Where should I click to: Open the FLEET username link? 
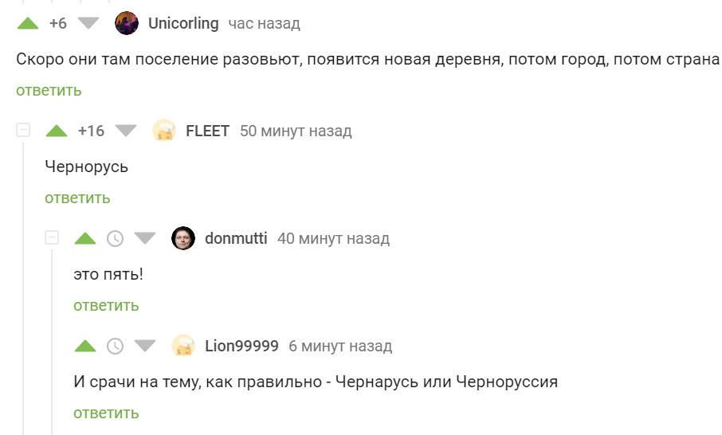[x=207, y=131]
